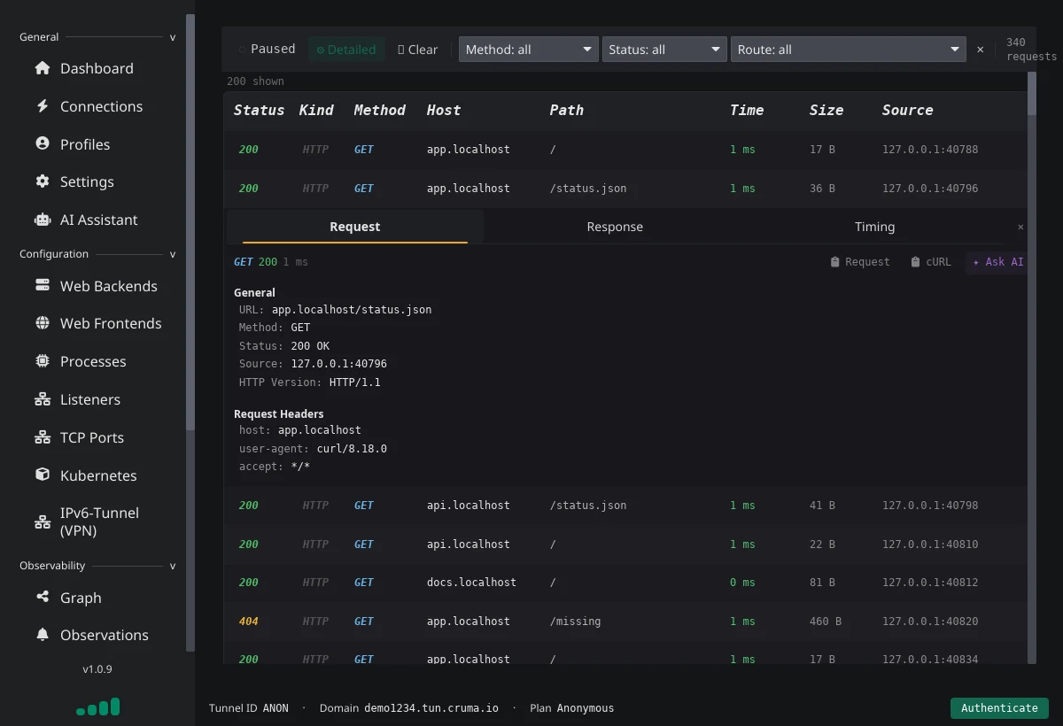Click the Processes chip icon

[43, 361]
